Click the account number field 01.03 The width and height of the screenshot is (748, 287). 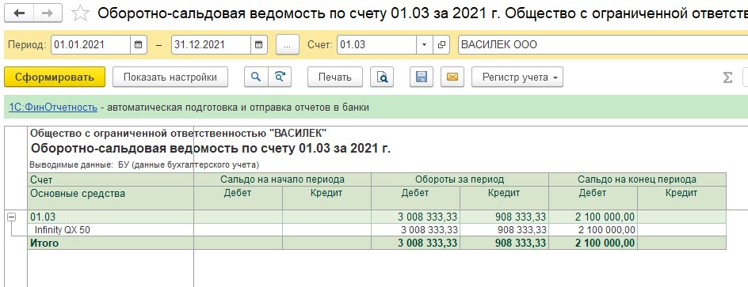tap(377, 45)
